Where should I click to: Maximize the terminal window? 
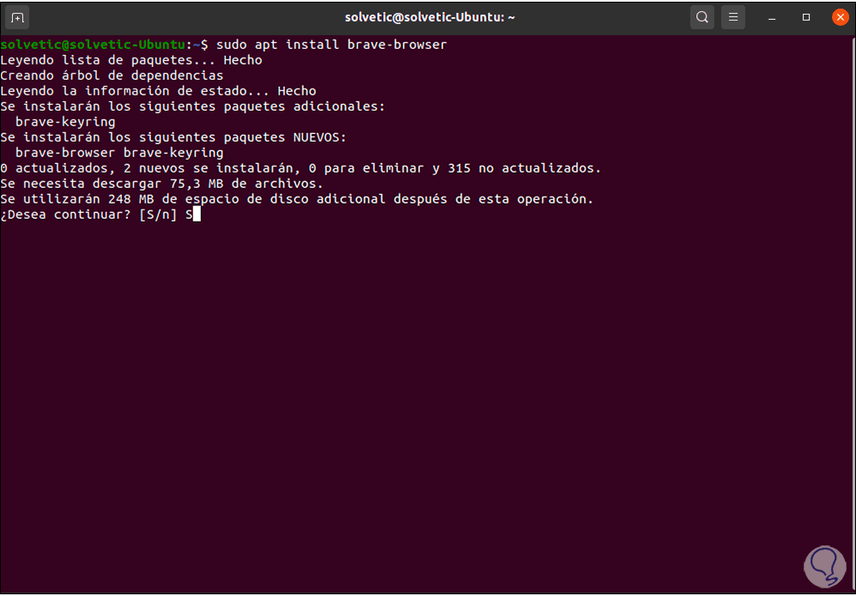pos(806,17)
